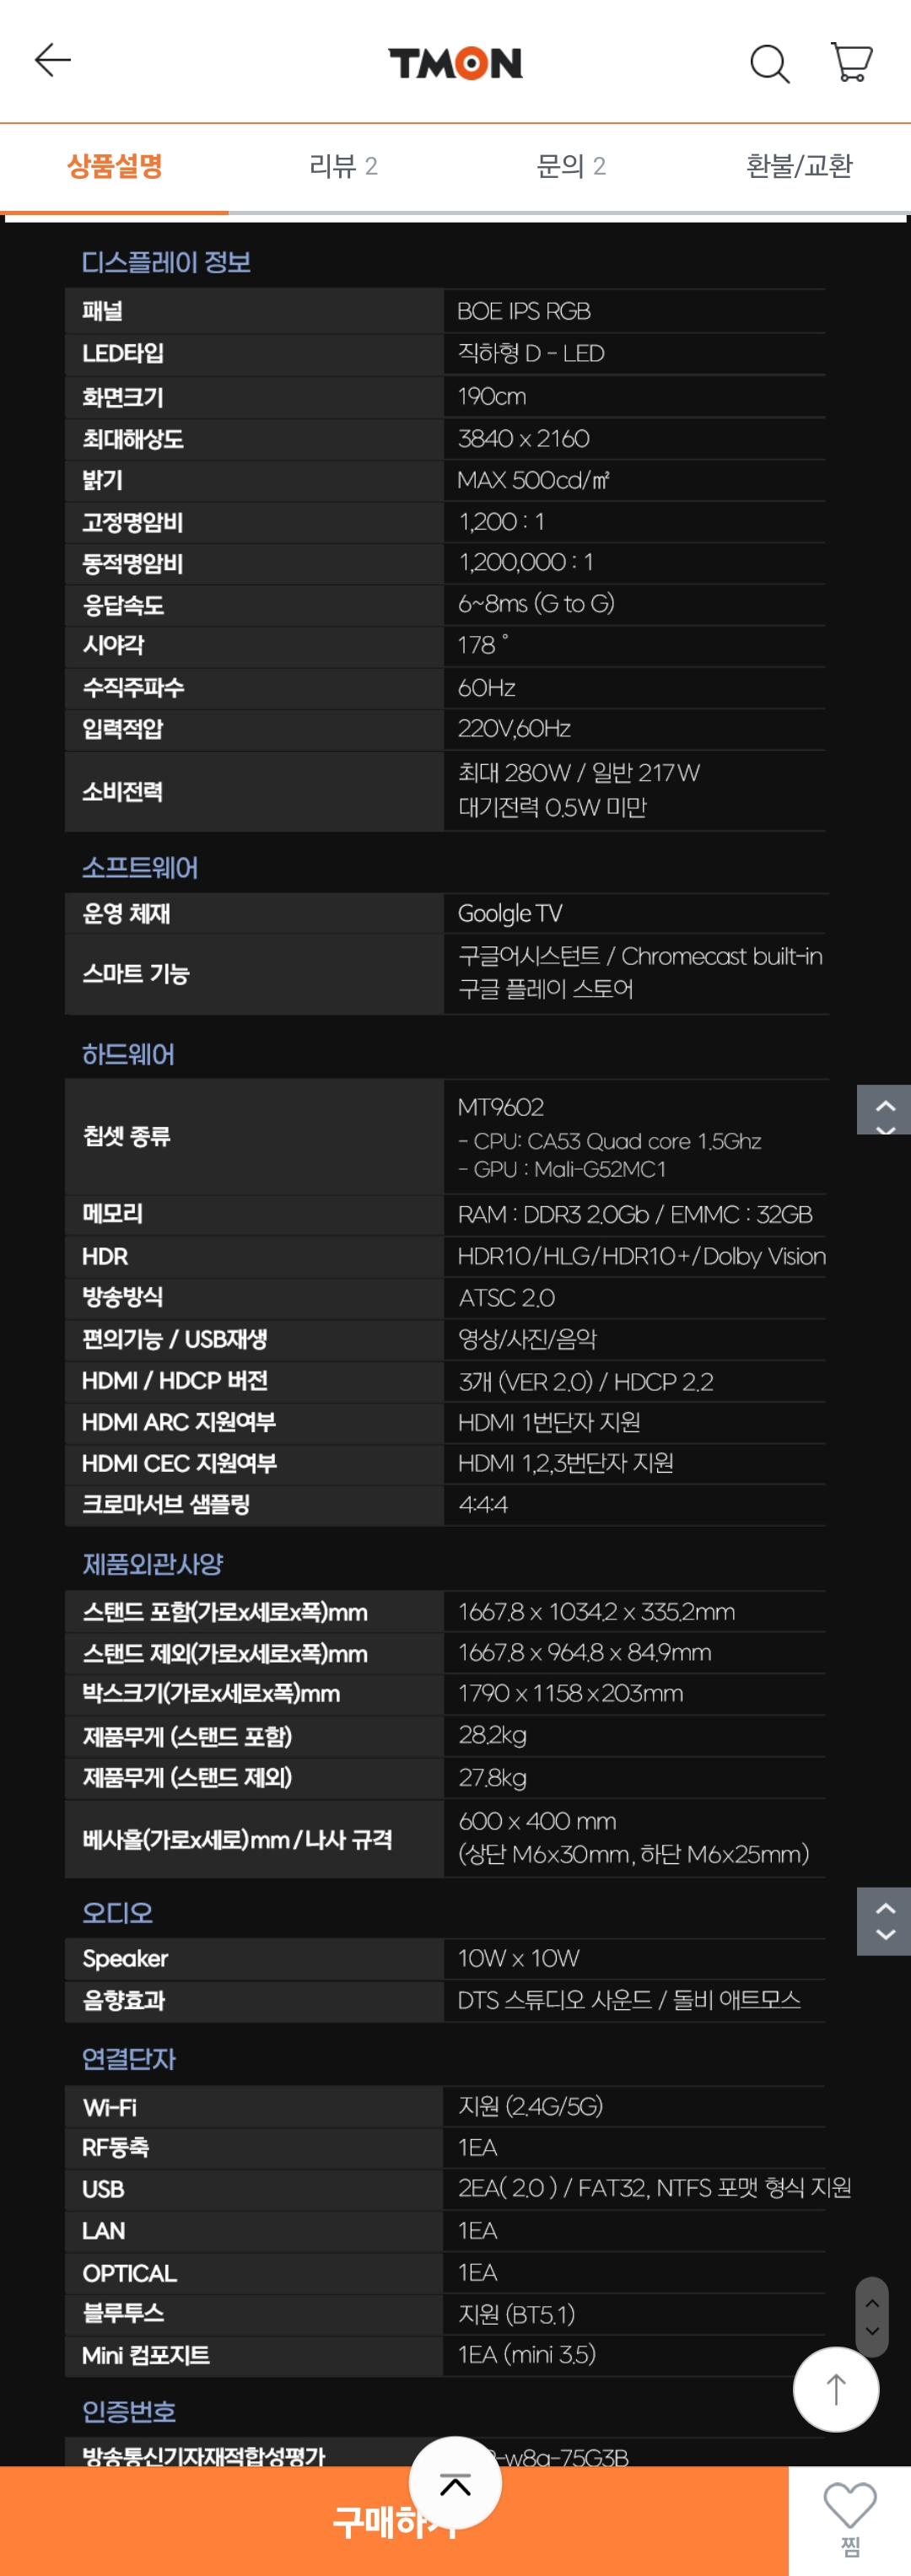
Task: Open the 환불/교환 tab
Action: pyautogui.click(x=798, y=166)
